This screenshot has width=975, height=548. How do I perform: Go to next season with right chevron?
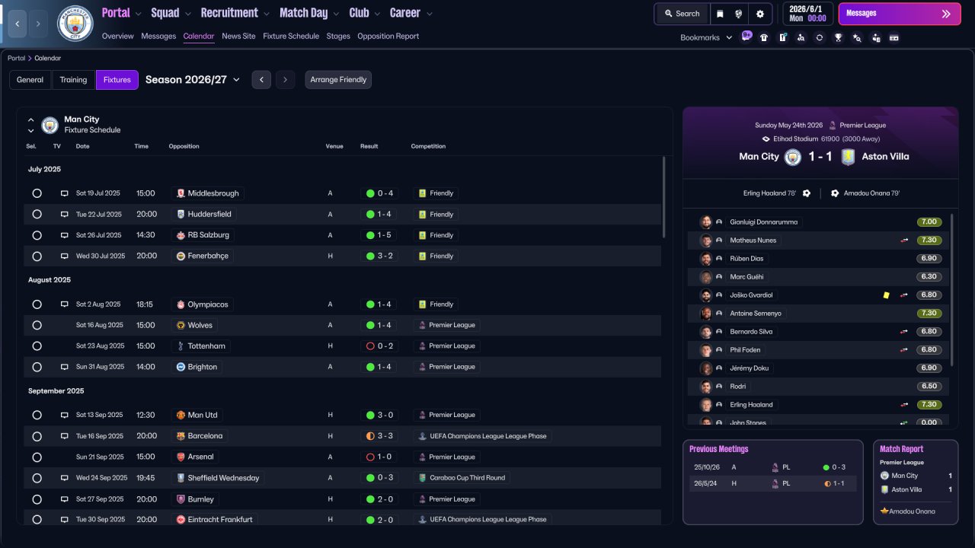pos(286,80)
